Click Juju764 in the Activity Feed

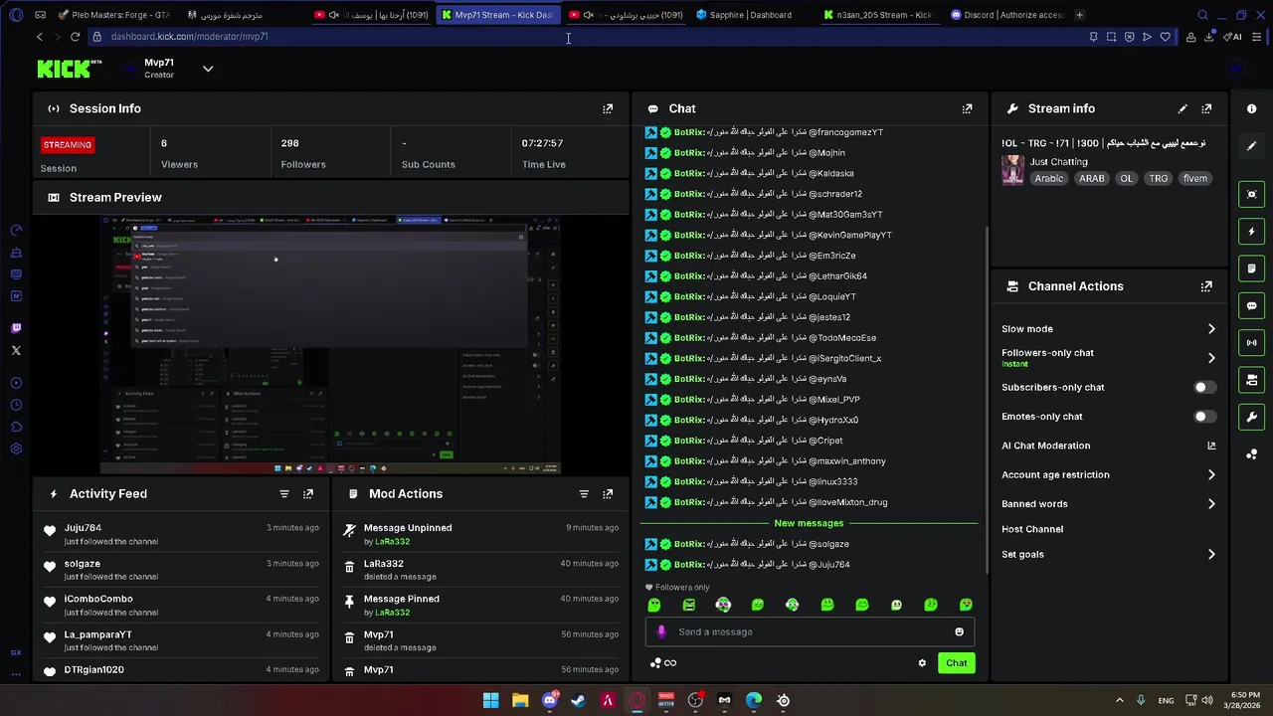(83, 528)
